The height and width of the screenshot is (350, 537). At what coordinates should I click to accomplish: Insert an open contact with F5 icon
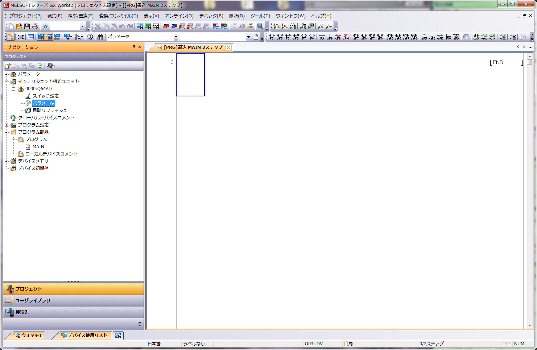click(x=272, y=37)
